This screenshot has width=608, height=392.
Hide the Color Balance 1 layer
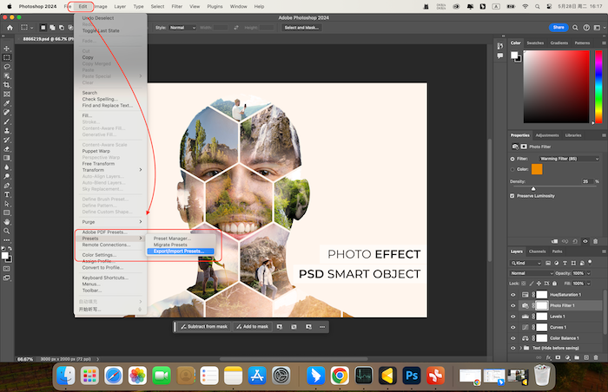[513, 338]
